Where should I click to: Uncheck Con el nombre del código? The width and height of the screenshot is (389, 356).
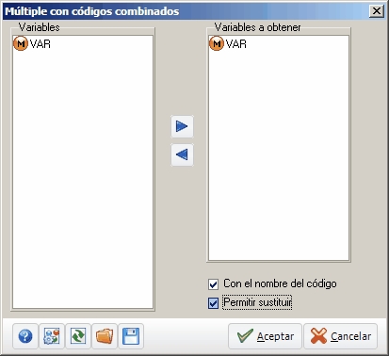[x=214, y=284]
